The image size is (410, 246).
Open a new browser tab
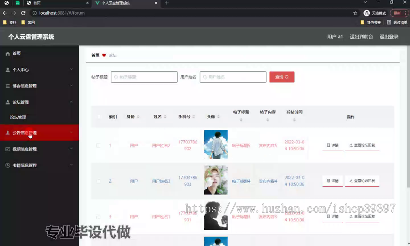pos(167,3)
